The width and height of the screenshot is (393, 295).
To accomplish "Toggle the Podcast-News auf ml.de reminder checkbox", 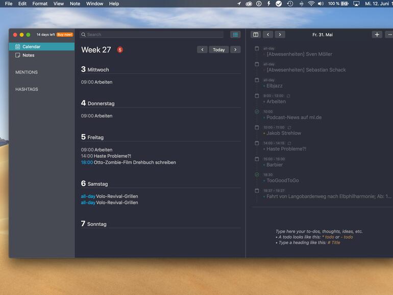I will [x=257, y=112].
